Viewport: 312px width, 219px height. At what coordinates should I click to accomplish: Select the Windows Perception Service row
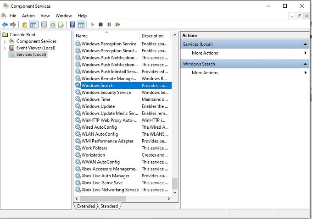[123, 44]
